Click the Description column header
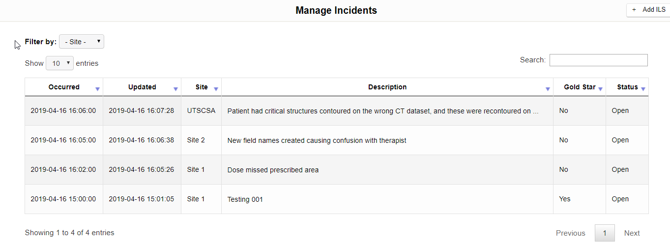Image resolution: width=670 pixels, height=244 pixels. tap(387, 87)
